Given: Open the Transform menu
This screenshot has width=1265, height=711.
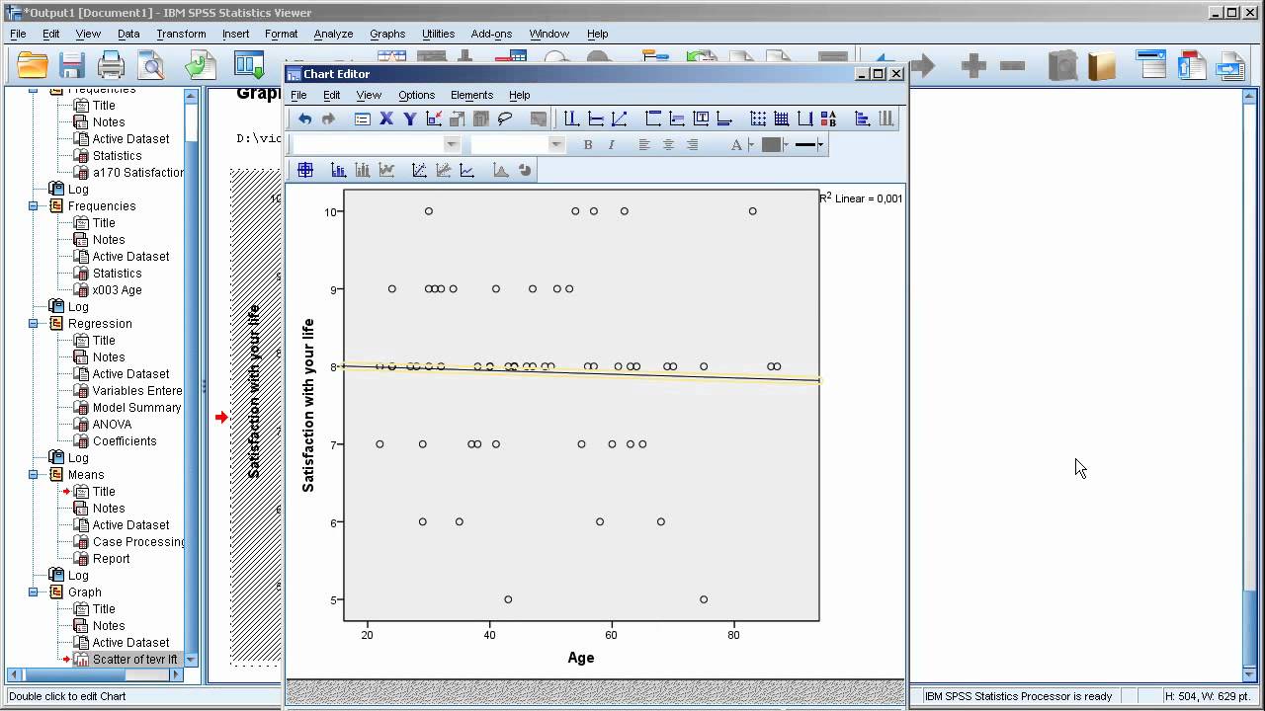Looking at the screenshot, I should 181,34.
